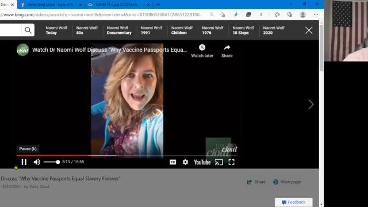Click zoom magnifier in address bar
Screen dimensions: 368x207
[212, 14]
